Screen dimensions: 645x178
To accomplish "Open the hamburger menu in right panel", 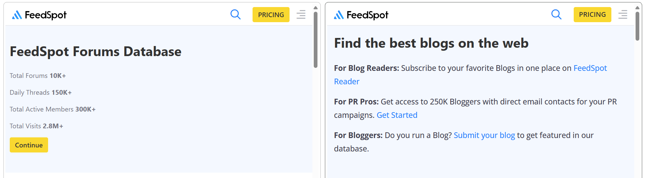I will click(623, 14).
